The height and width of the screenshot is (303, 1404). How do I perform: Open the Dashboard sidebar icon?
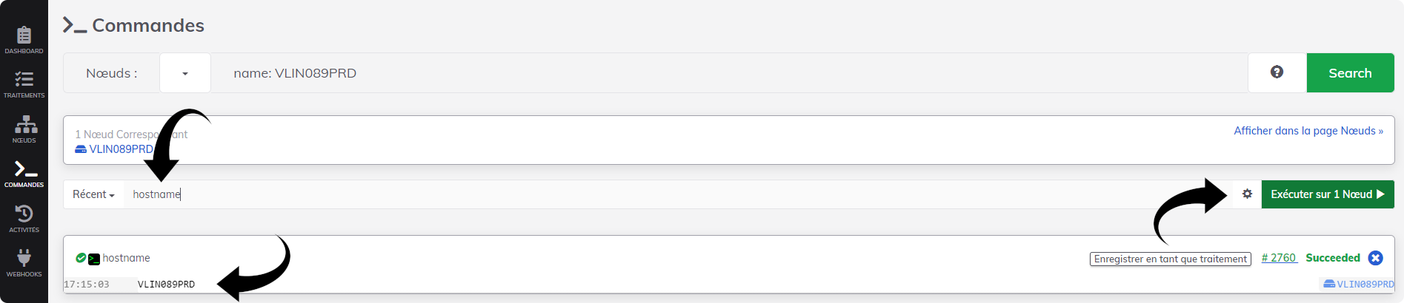click(24, 41)
